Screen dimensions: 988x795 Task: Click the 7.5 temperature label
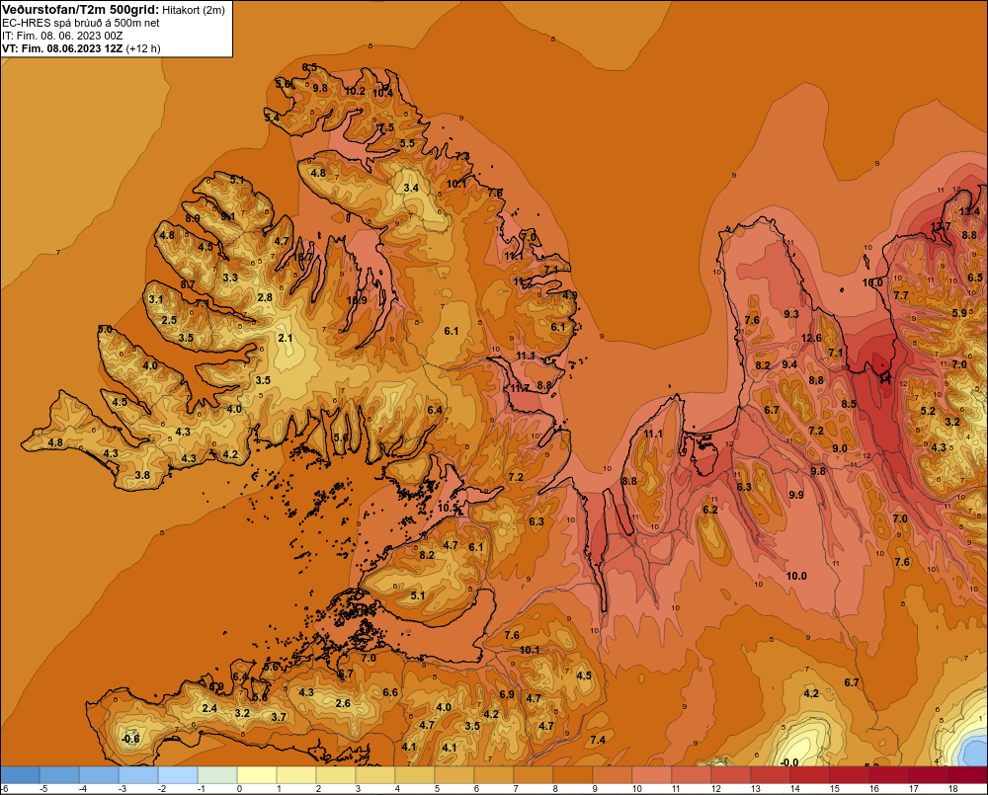tap(386, 127)
